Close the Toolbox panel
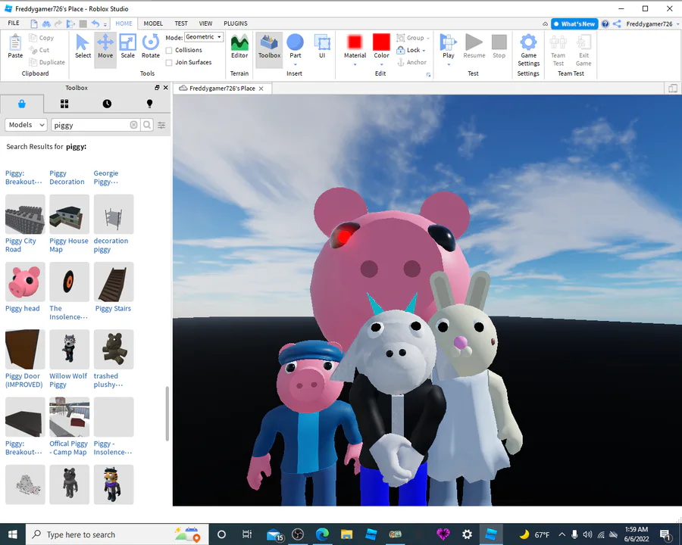Image resolution: width=682 pixels, height=545 pixels. (x=166, y=88)
